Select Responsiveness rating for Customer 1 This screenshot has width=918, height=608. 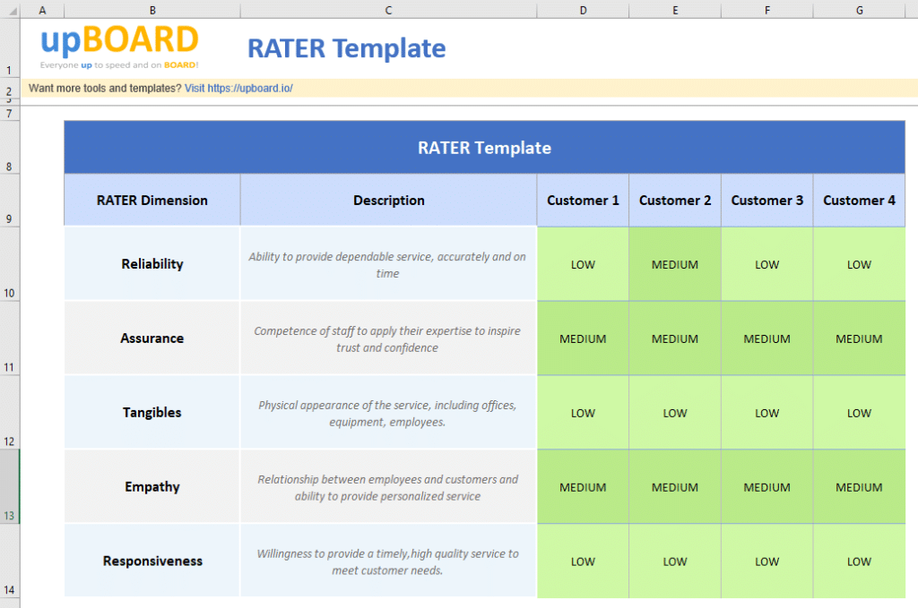583,561
